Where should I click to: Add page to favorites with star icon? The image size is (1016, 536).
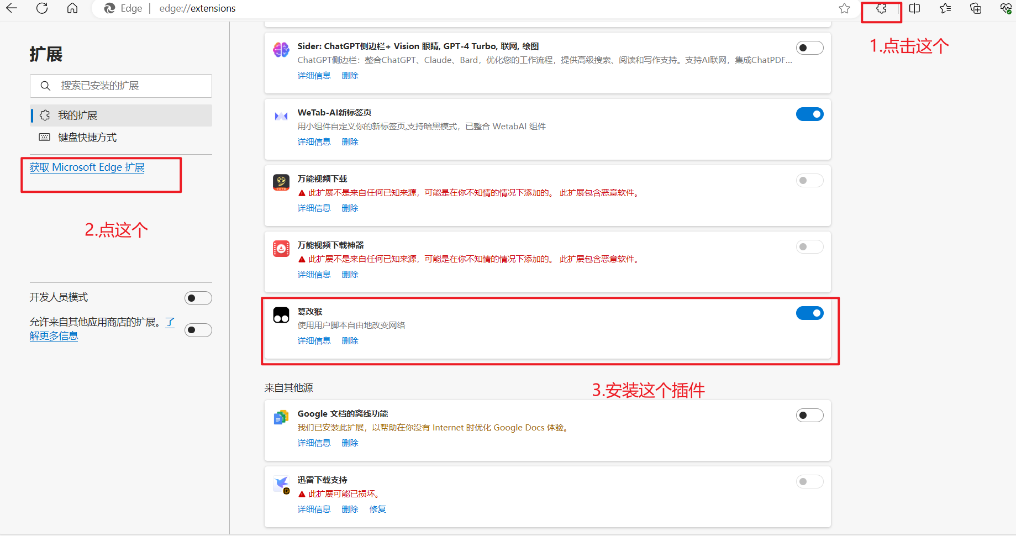point(844,8)
